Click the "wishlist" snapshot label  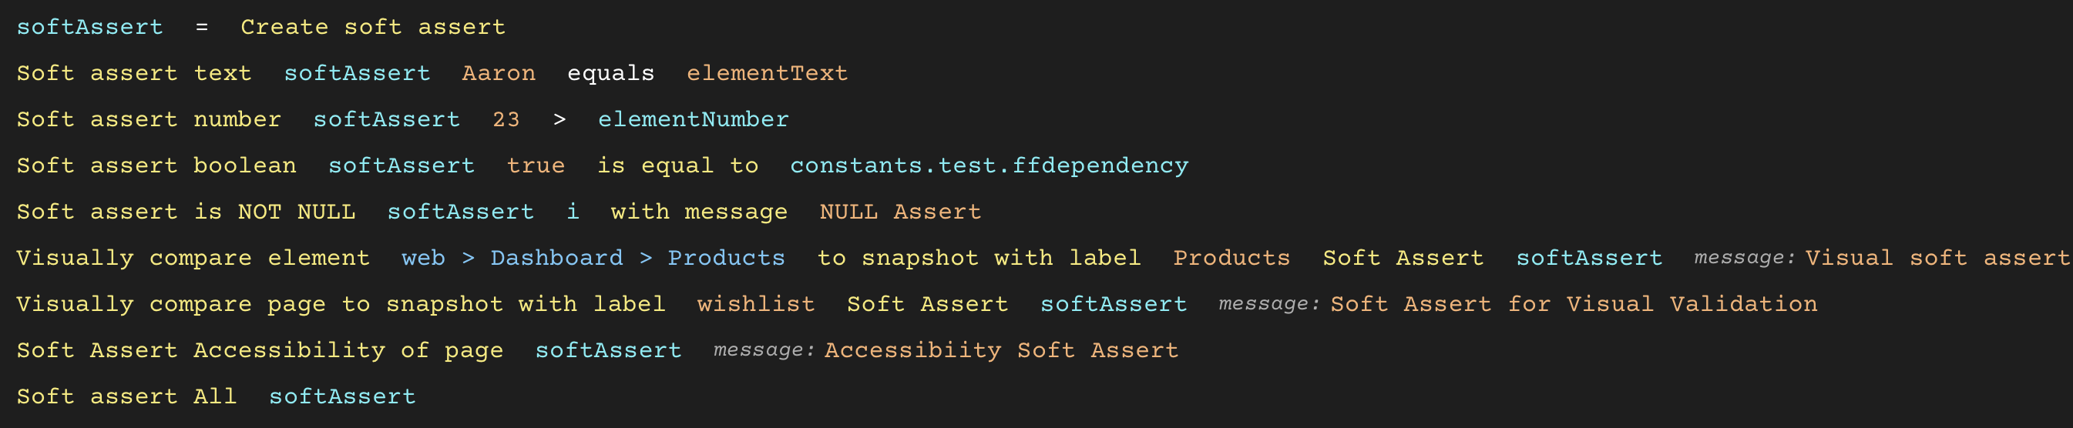pos(755,305)
